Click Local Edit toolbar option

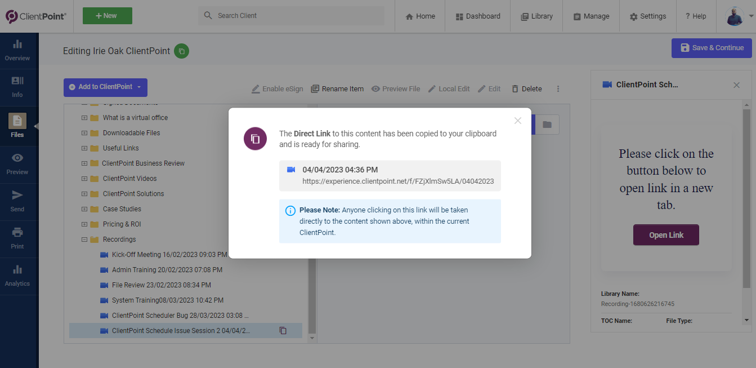[449, 89]
